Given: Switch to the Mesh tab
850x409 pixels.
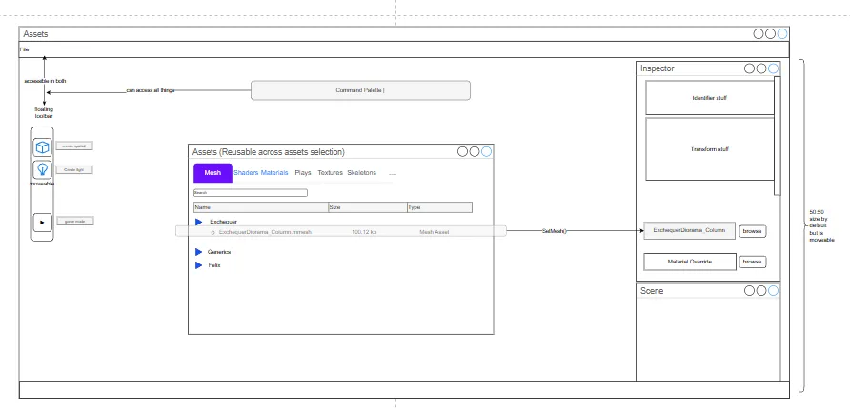Looking at the screenshot, I should coord(212,173).
